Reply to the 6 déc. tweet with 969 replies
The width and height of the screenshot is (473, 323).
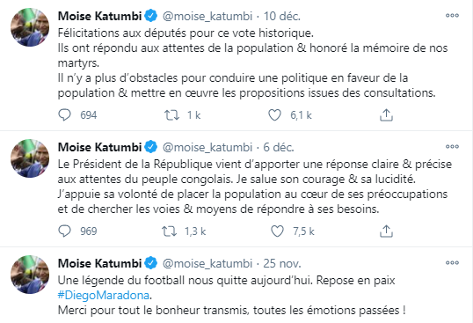[x=64, y=231]
